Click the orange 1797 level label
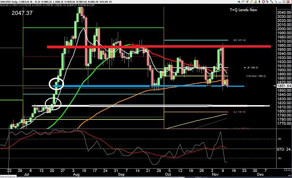The image size is (292, 178). (x=239, y=112)
